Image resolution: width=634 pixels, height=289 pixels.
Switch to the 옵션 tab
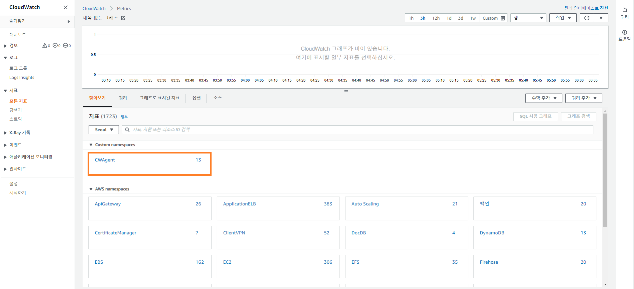pyautogui.click(x=197, y=98)
